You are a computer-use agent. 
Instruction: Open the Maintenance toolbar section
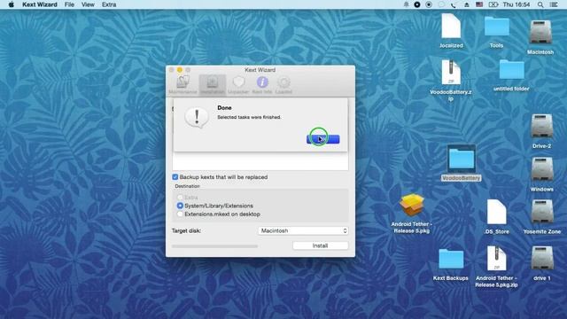point(183,85)
